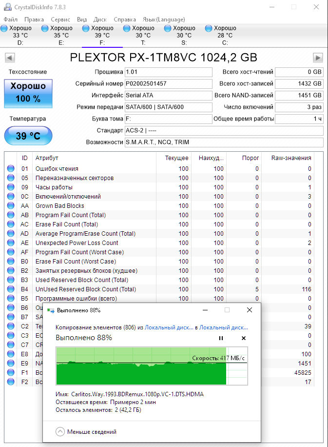The height and width of the screenshot is (447, 328).
Task: Open the Диск menu
Action: tap(100, 20)
